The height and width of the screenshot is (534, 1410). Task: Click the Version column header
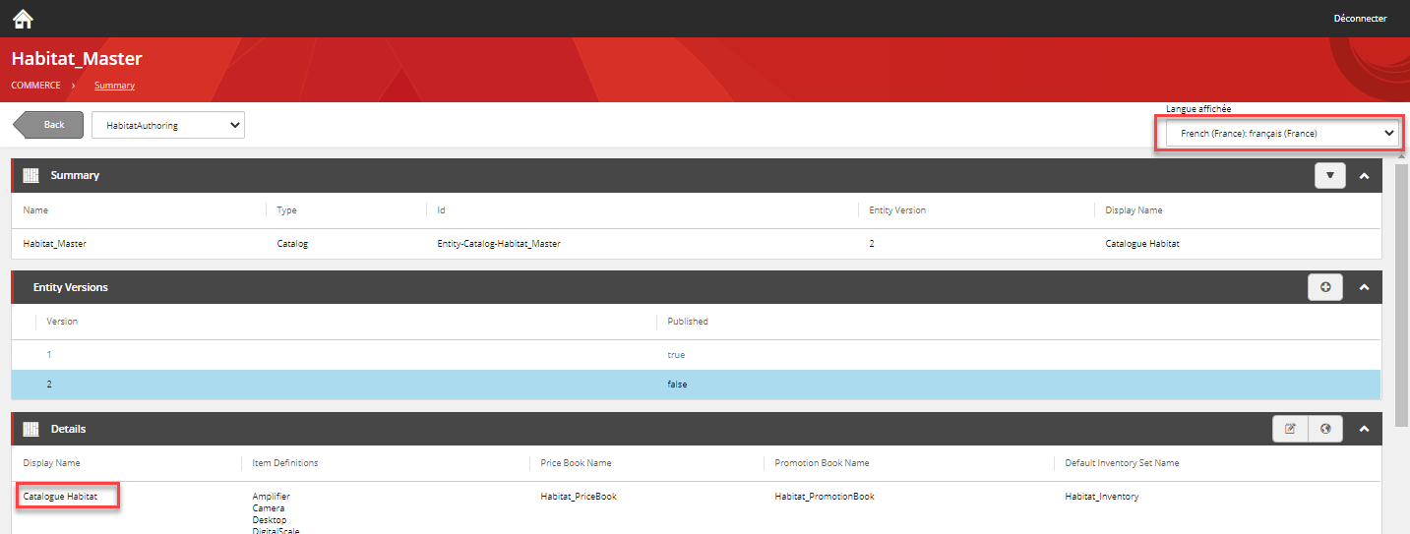(62, 322)
